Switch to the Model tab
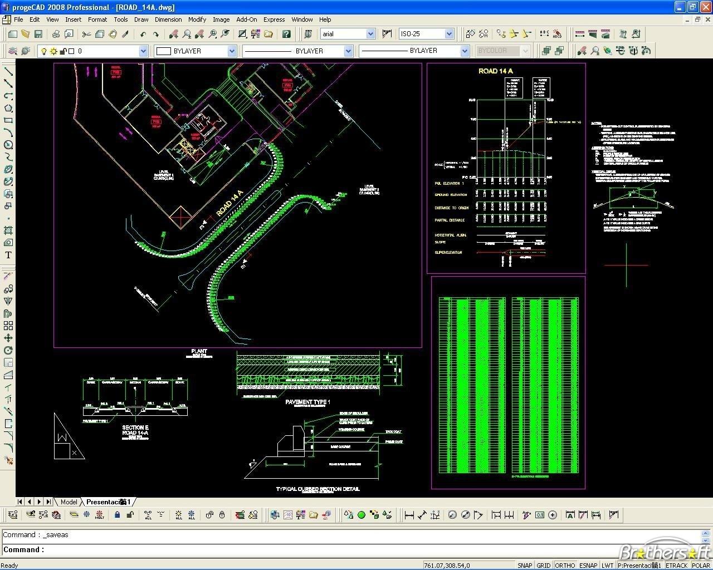Screen dimensions: 713x570 [69, 502]
